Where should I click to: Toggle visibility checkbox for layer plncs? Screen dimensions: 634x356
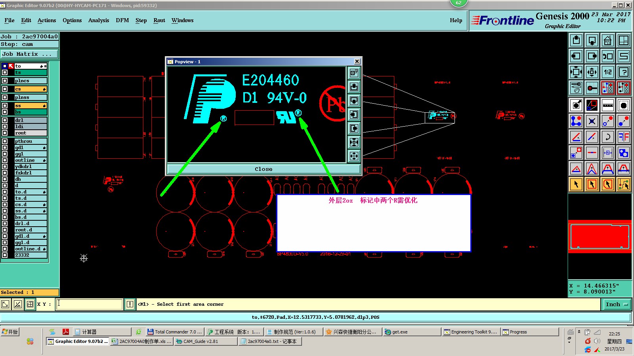(5, 81)
